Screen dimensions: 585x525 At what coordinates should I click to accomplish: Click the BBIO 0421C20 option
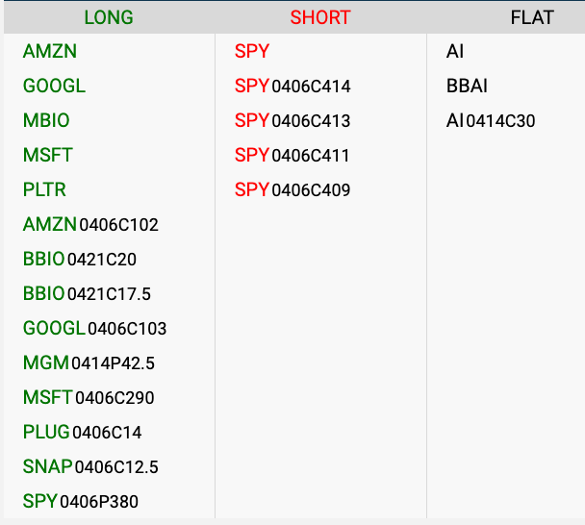click(x=80, y=260)
